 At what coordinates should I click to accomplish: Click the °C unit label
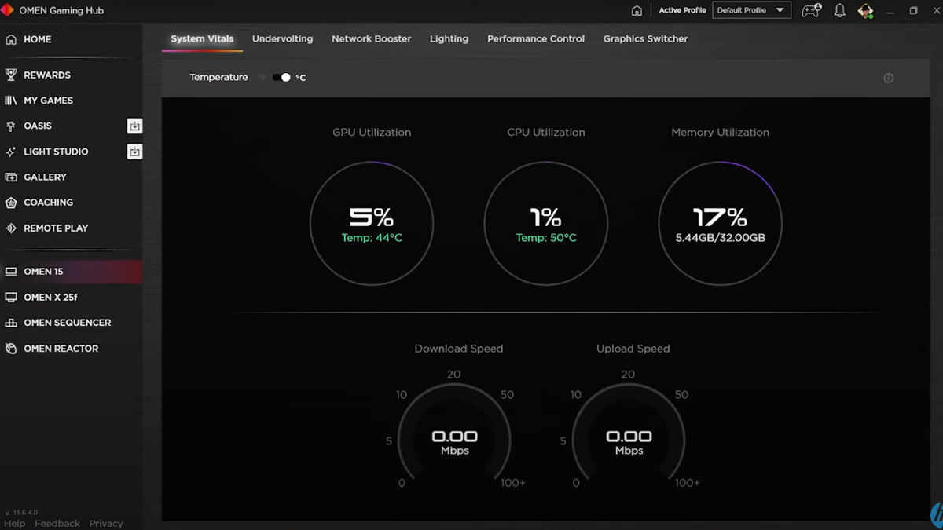(x=301, y=78)
